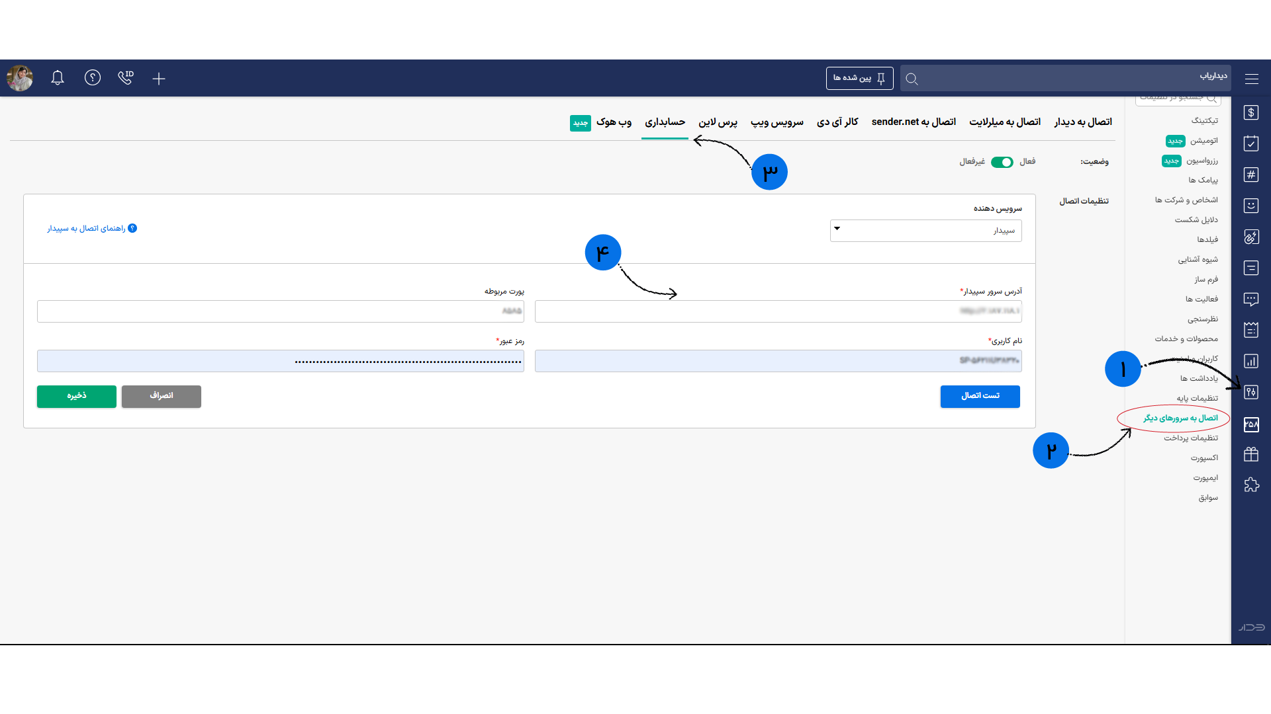This screenshot has height=714, width=1271.
Task: Open the smiley face contacts icon
Action: coord(1250,206)
